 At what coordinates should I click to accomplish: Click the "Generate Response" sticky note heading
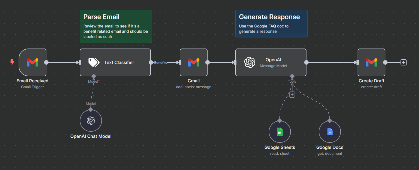tap(270, 17)
